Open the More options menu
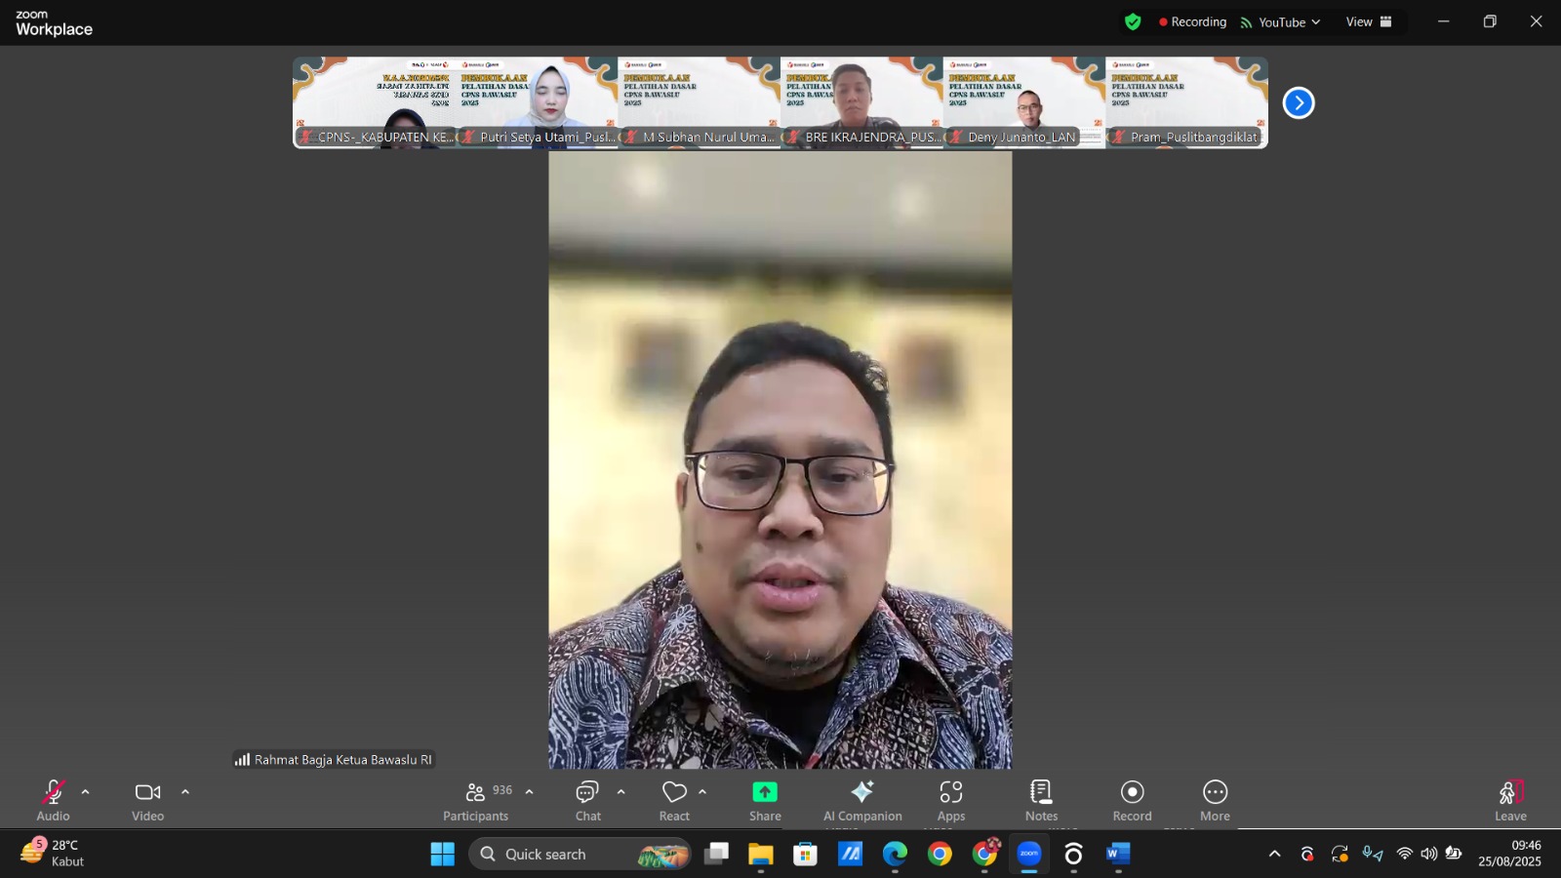This screenshot has width=1561, height=878. tap(1215, 800)
